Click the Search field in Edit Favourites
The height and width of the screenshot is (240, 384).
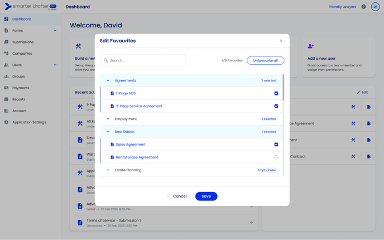pos(143,60)
